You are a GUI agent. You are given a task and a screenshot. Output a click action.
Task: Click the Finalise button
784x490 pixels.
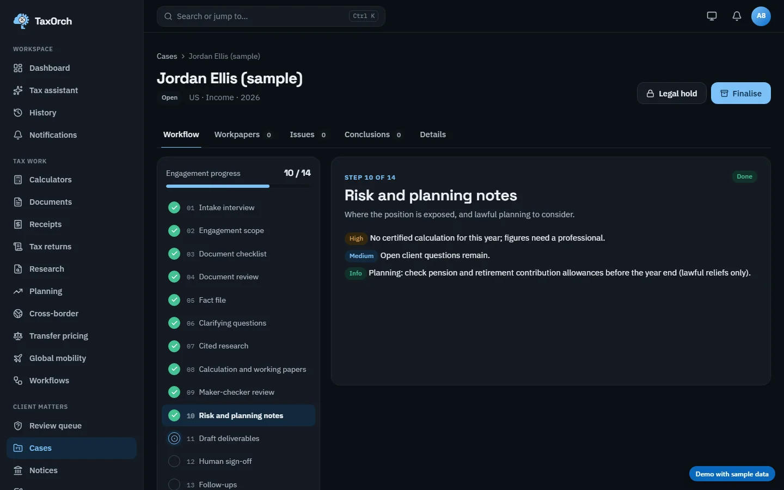pos(741,93)
